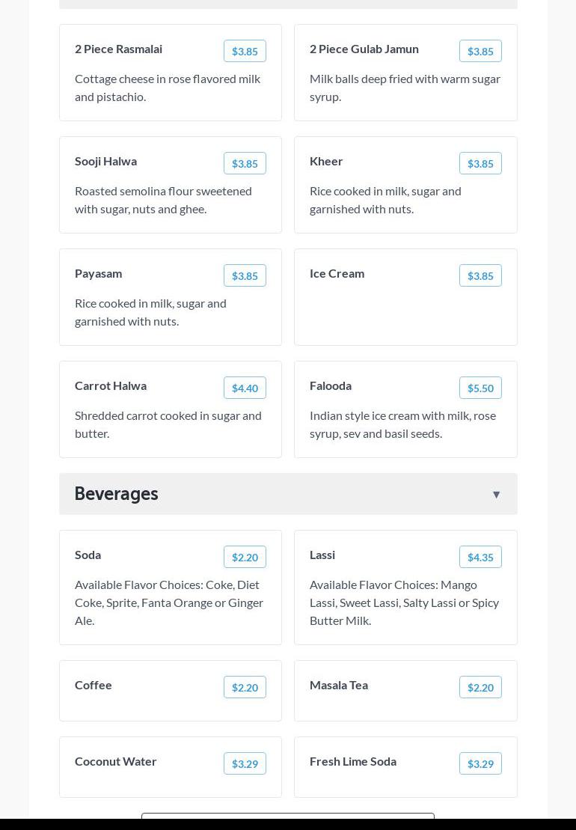Viewport: 576px width, 830px height.
Task: Select the 2 Piece Gulab Jamun price button
Action: coord(480,52)
